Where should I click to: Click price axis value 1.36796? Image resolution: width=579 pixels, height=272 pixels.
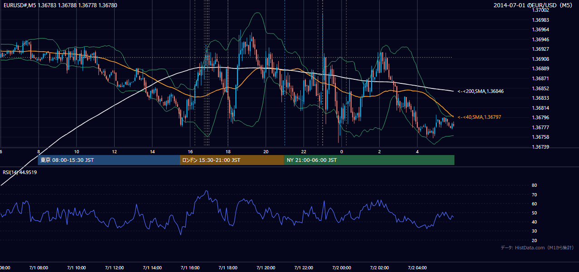click(540, 118)
